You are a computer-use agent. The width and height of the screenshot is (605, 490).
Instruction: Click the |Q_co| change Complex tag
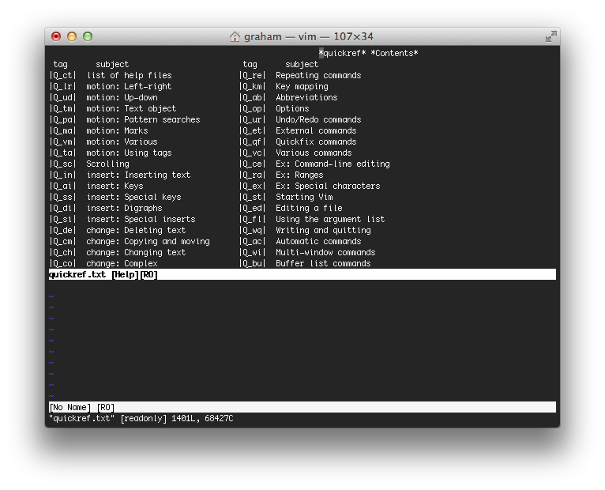coord(63,264)
